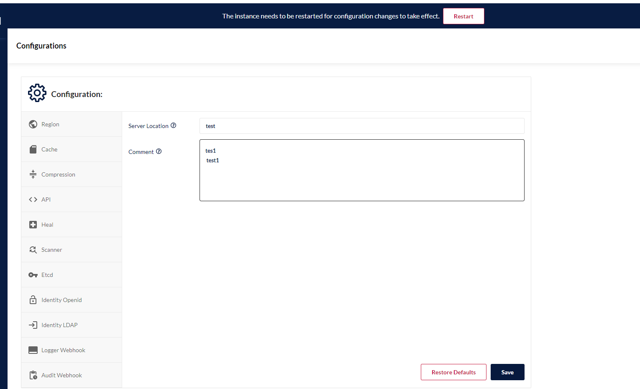Click the Comment help question icon
This screenshot has height=389, width=640.
(159, 151)
